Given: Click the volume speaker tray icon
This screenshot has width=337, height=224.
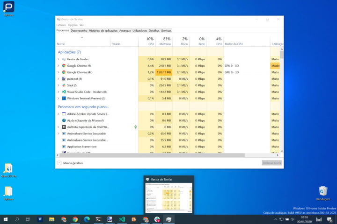Looking at the screenshot, I should 293,219.
